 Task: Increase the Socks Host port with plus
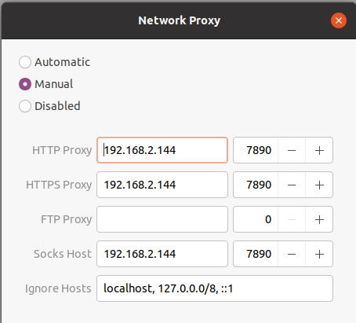[319, 254]
